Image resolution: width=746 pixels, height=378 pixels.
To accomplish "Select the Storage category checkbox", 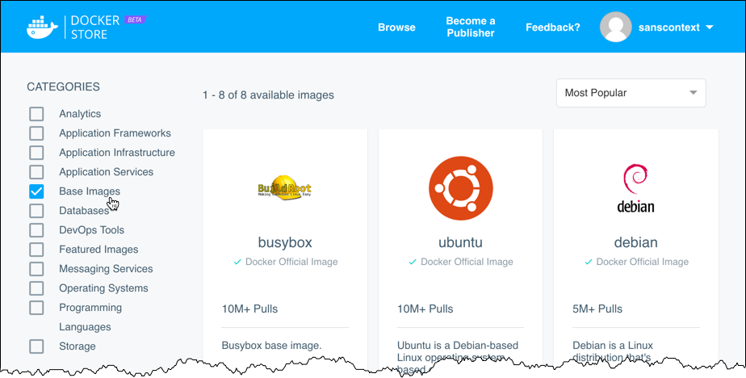I will click(36, 346).
